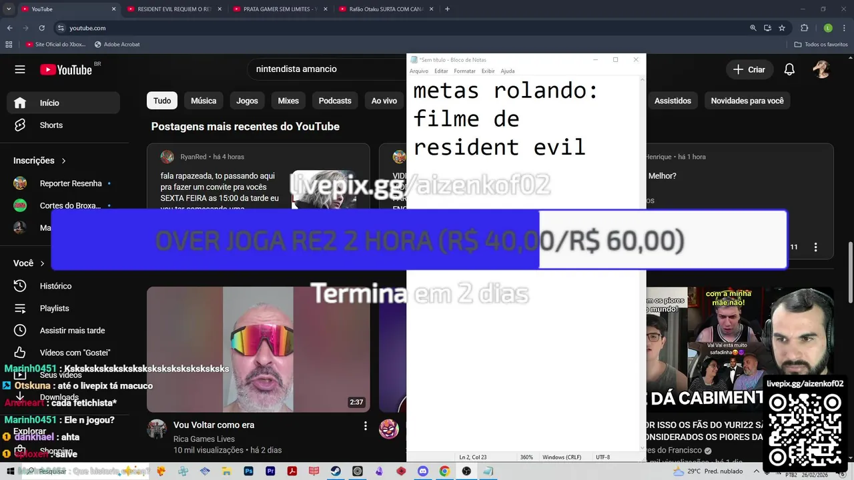Open a new Chrome tab

tap(447, 9)
